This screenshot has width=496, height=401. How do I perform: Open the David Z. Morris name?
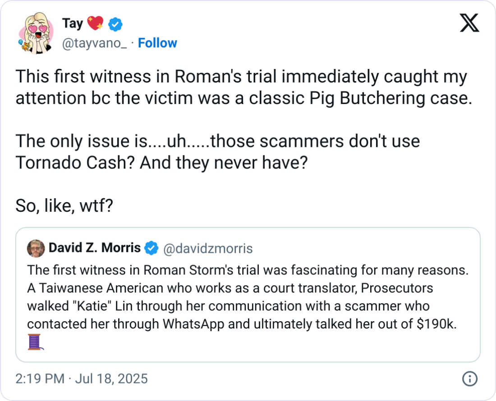(94, 248)
